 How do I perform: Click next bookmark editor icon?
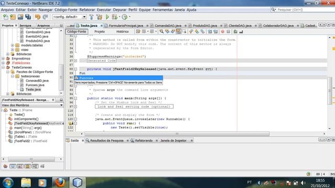click(197, 31)
